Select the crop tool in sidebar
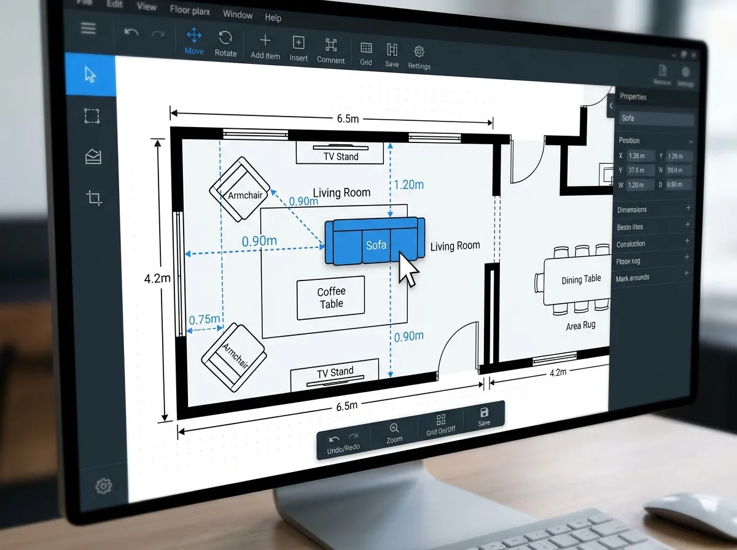Image resolution: width=737 pixels, height=550 pixels. tap(94, 198)
